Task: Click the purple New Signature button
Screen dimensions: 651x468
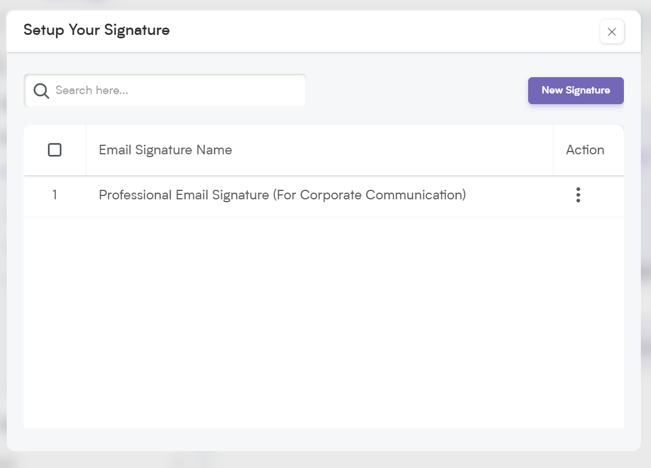Action: tap(575, 91)
